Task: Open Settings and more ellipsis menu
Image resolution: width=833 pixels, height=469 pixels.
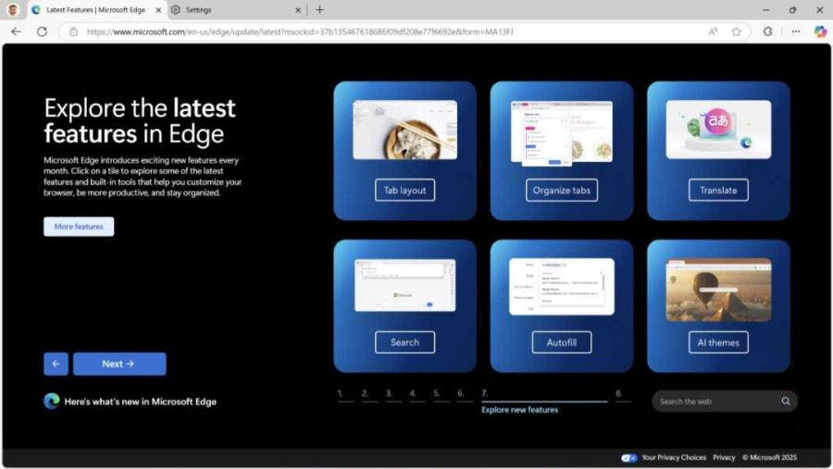Action: 795,31
